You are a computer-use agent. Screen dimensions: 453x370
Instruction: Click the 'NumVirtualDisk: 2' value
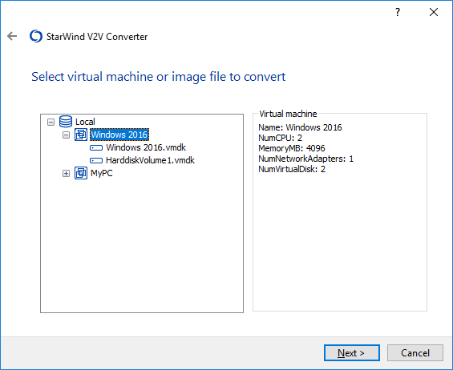(292, 169)
